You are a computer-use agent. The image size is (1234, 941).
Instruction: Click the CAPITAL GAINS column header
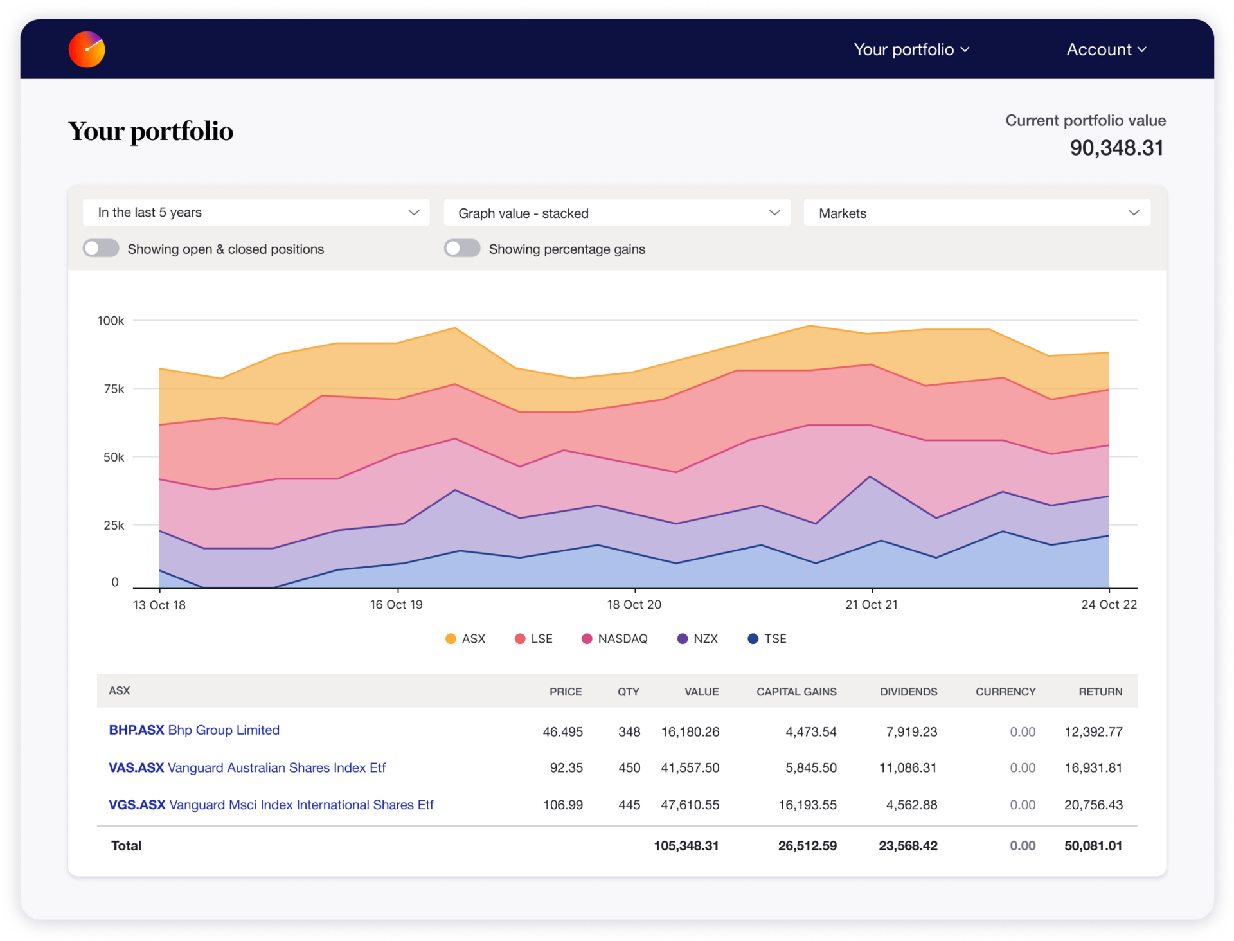click(796, 692)
